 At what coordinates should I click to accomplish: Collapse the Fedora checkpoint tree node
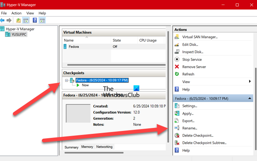(66, 80)
